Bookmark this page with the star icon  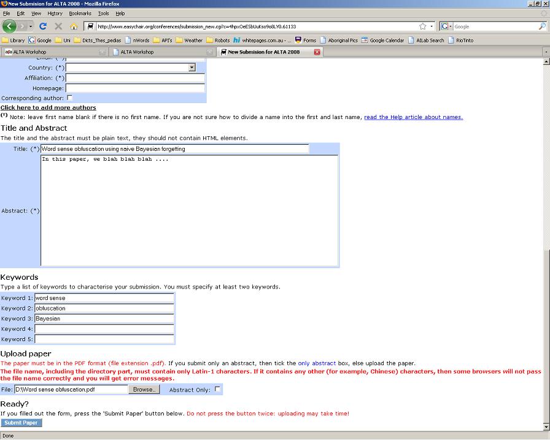tap(423, 26)
